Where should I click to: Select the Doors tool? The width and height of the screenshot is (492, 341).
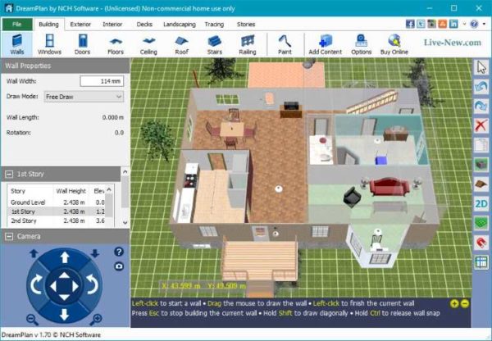84,44
